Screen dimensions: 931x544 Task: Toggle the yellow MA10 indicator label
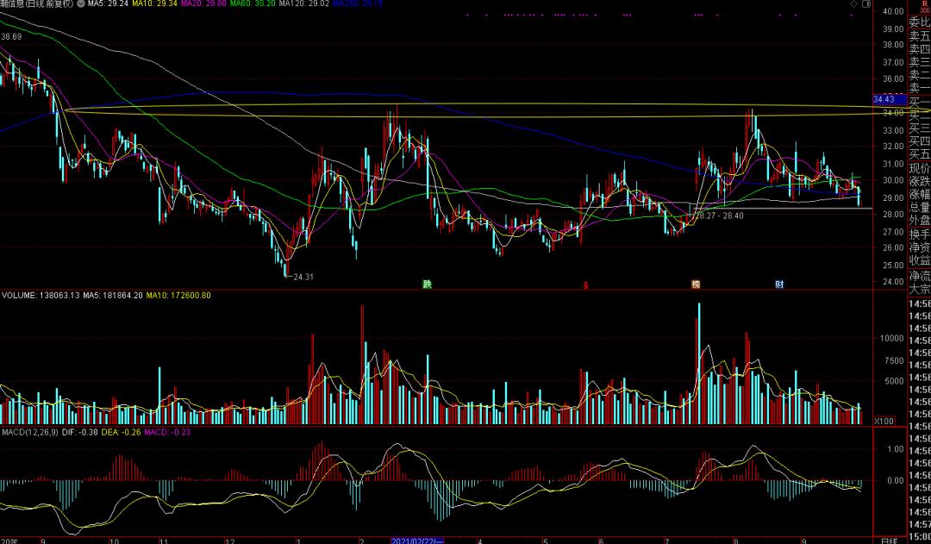(x=161, y=4)
